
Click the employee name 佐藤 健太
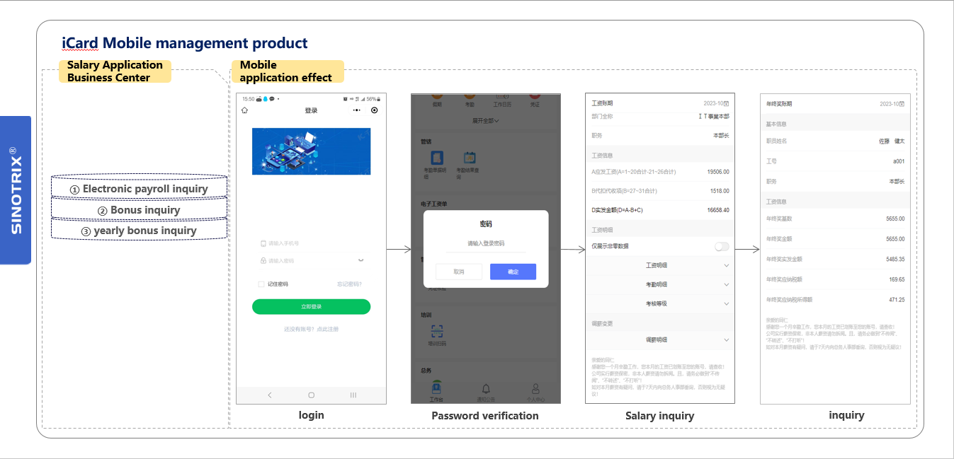(892, 141)
